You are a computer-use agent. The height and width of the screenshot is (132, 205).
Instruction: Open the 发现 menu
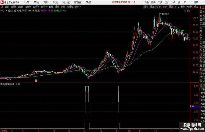(55, 2)
